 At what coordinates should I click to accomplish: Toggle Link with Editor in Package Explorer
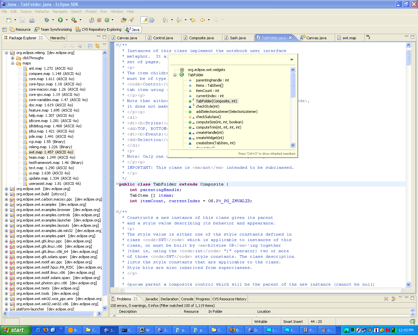[97, 46]
